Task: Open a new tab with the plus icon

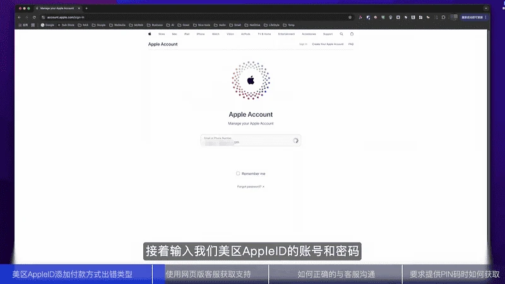Action: click(86, 8)
